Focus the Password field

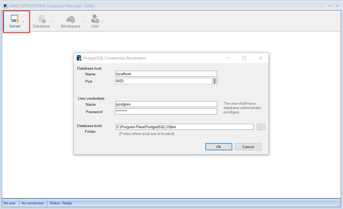tap(166, 111)
